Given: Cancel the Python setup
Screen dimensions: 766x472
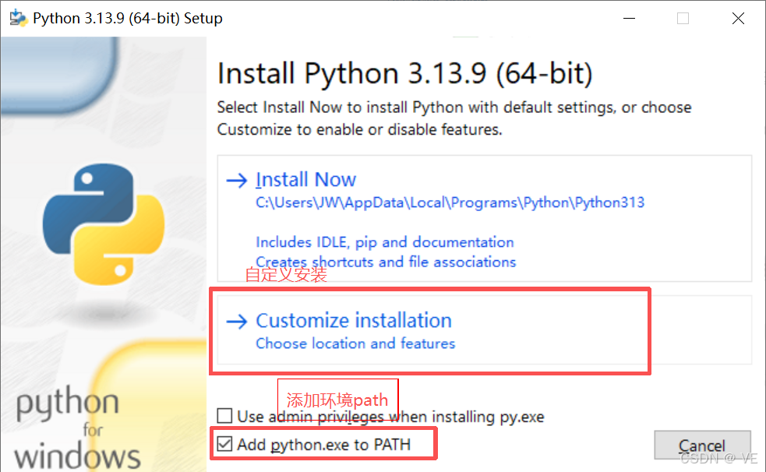Looking at the screenshot, I should (x=702, y=445).
